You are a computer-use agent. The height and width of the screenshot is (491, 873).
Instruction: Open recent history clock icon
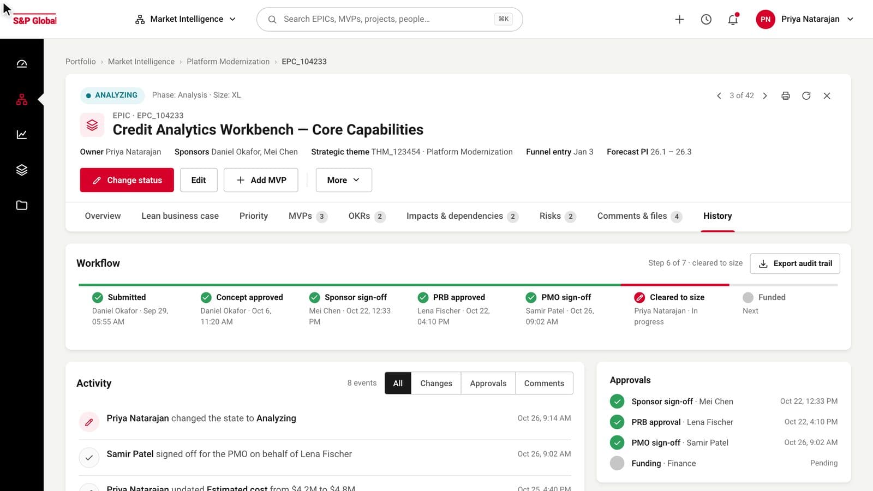(x=706, y=19)
